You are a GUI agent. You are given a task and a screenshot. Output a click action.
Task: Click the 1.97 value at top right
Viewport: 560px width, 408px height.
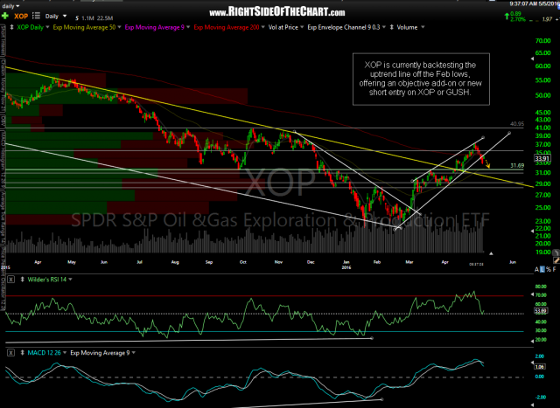pyautogui.click(x=547, y=19)
